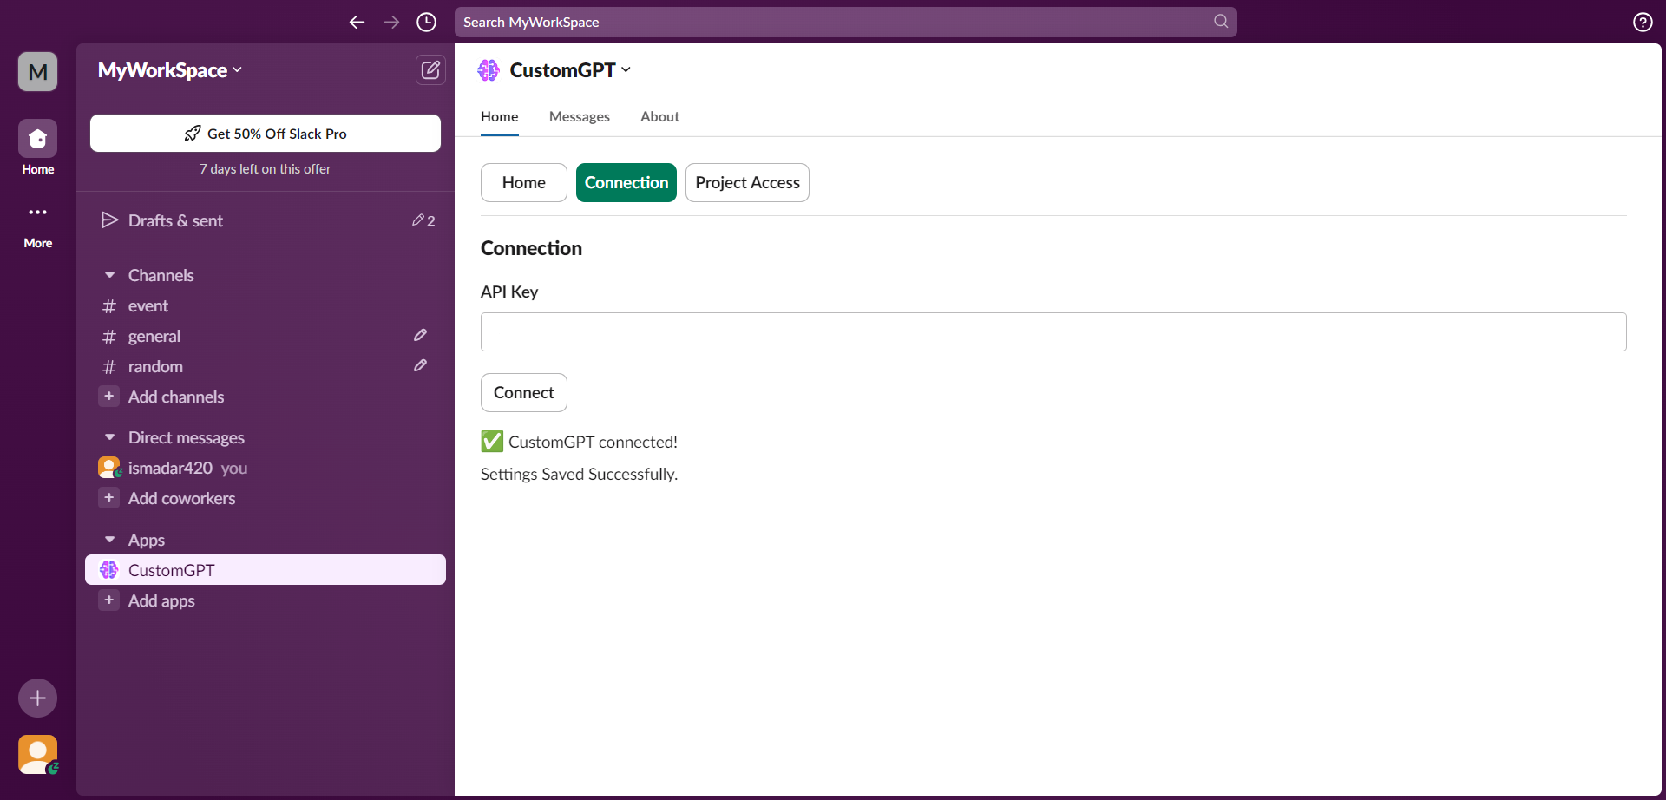Open the More menu in the rail

(37, 225)
